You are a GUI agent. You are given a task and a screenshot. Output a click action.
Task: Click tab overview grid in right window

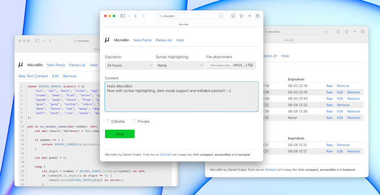363,31
